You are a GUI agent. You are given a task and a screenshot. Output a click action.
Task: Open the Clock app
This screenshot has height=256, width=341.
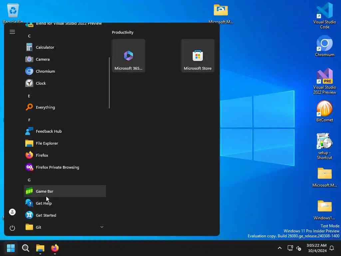(x=65, y=83)
